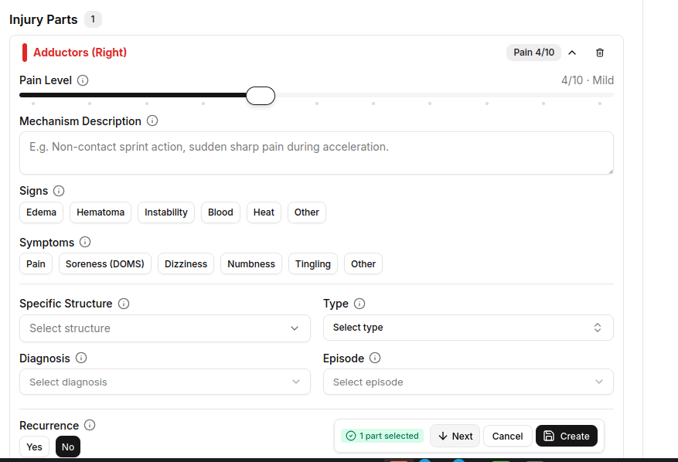The height and width of the screenshot is (462, 678).
Task: Toggle Other under Signs
Action: click(307, 212)
